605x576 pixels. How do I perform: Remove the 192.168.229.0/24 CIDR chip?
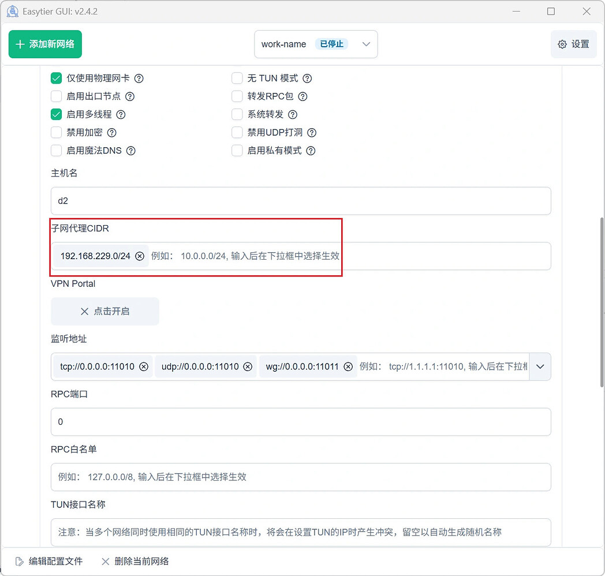140,256
